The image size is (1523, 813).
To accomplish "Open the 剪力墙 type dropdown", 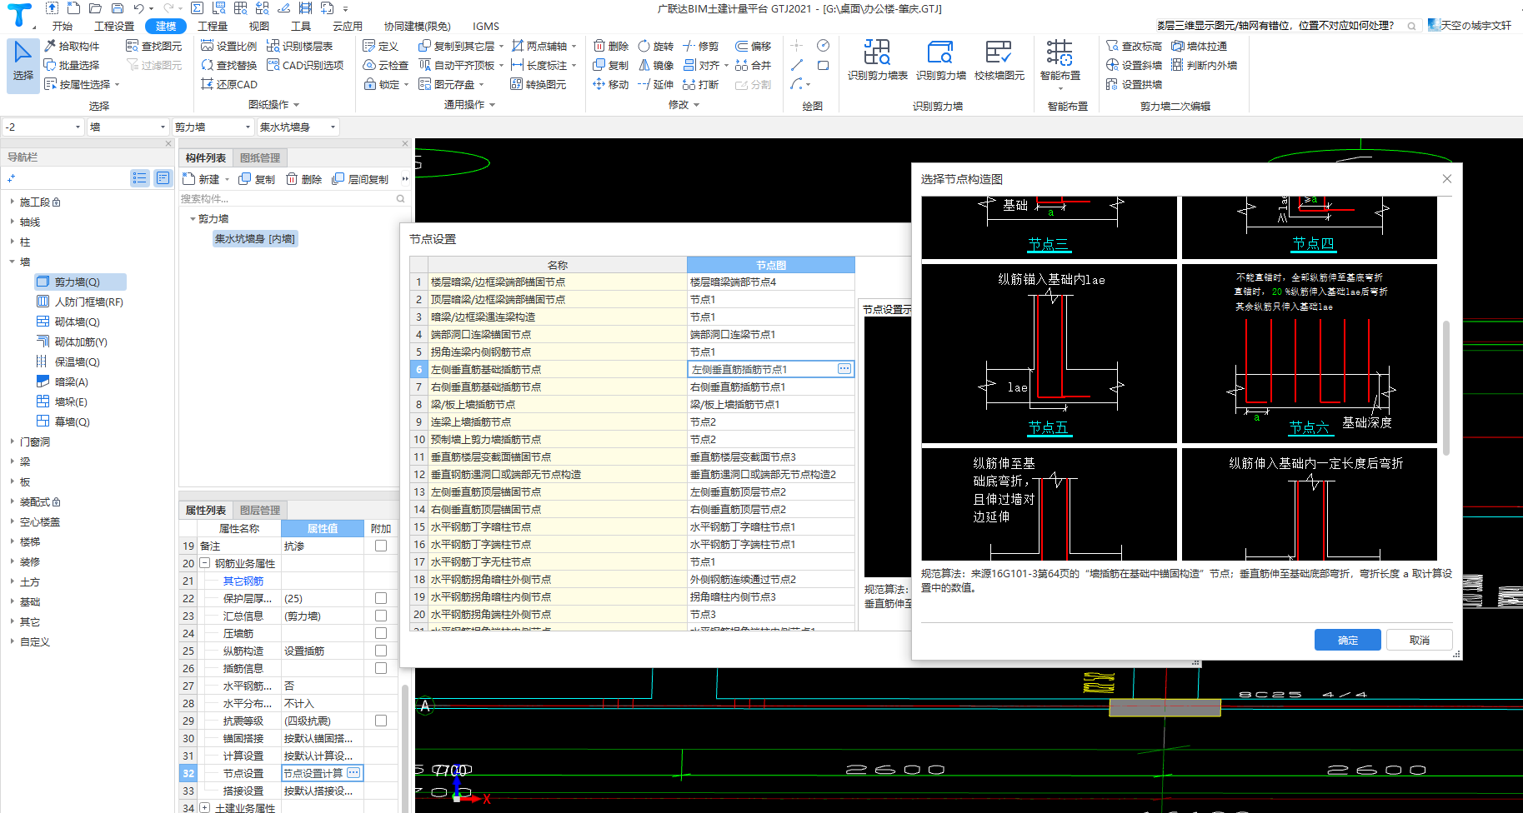I will tap(213, 127).
